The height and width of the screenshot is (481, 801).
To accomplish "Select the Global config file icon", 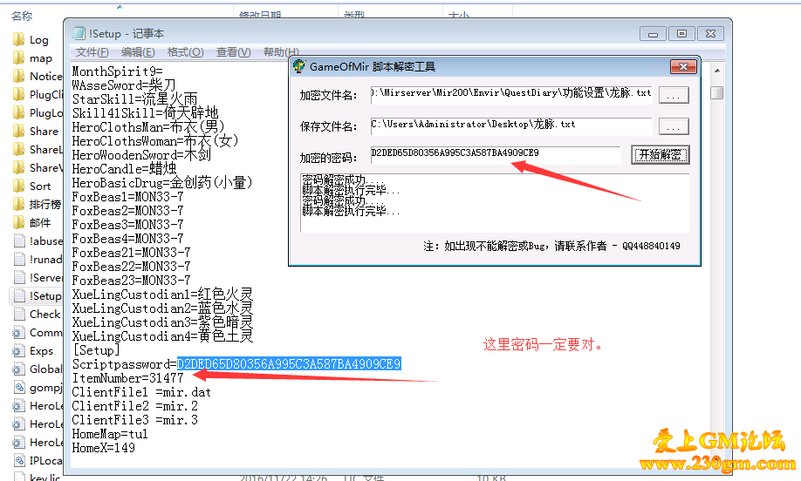I will (x=19, y=369).
